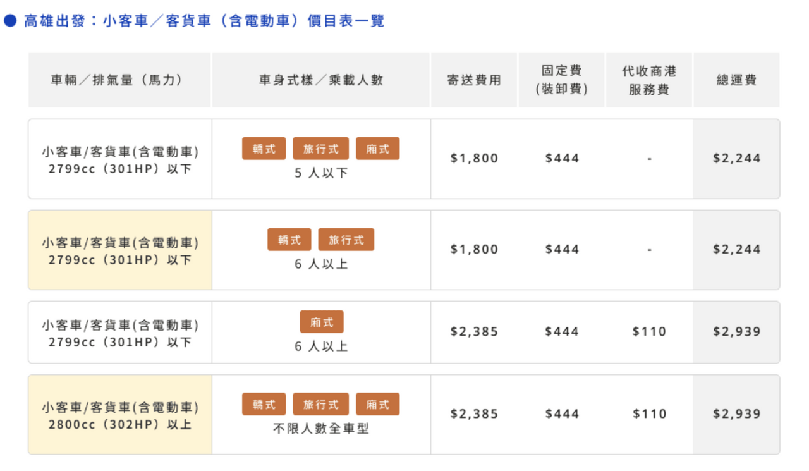
Task: Click 轎式 tag in 5人以下 row
Action: (x=264, y=149)
